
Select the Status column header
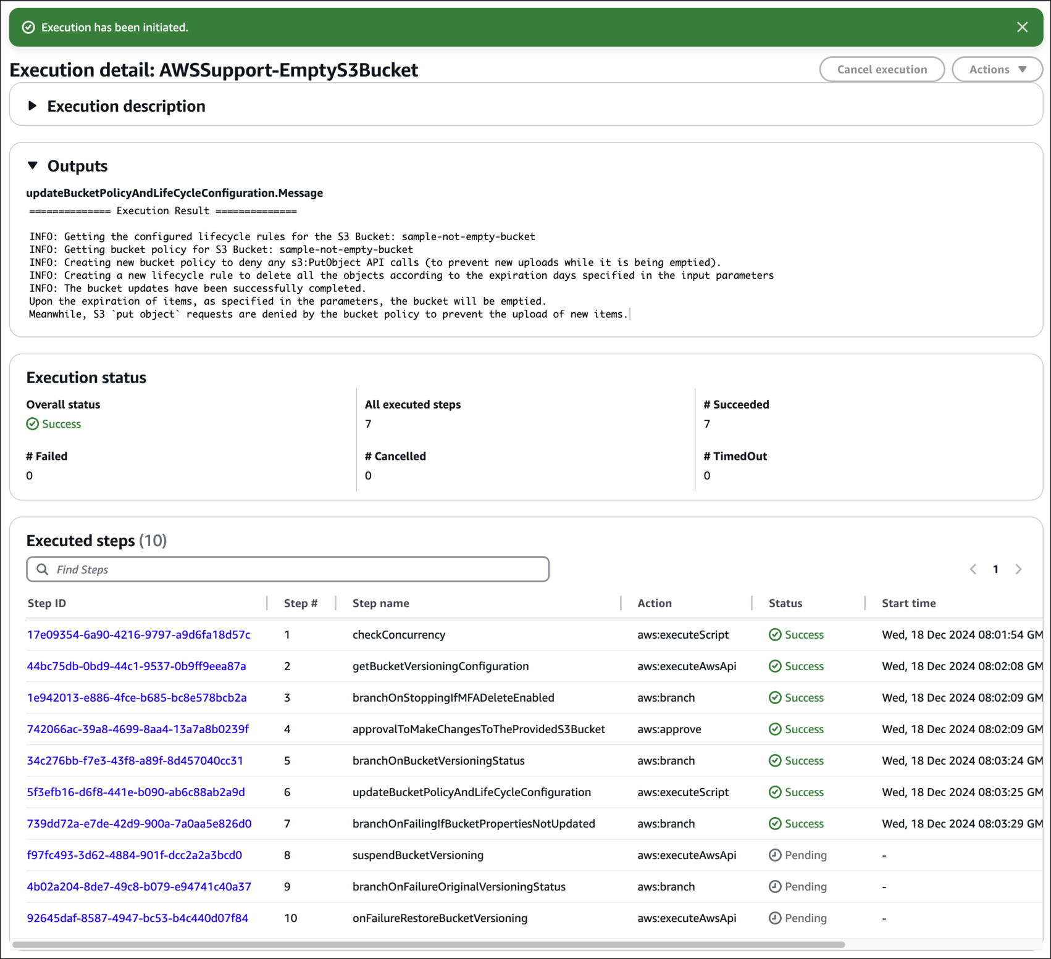pyautogui.click(x=785, y=603)
